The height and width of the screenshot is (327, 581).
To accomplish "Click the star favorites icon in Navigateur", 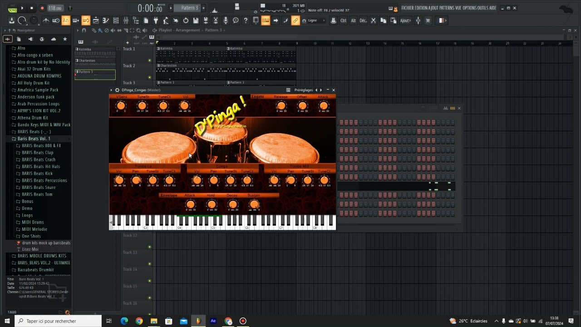I will tap(65, 39).
